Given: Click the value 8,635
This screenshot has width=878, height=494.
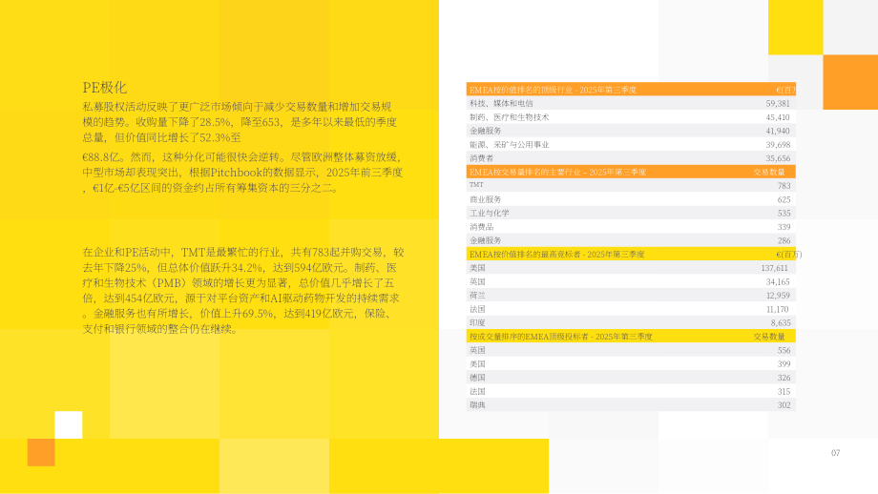Looking at the screenshot, I should (781, 322).
